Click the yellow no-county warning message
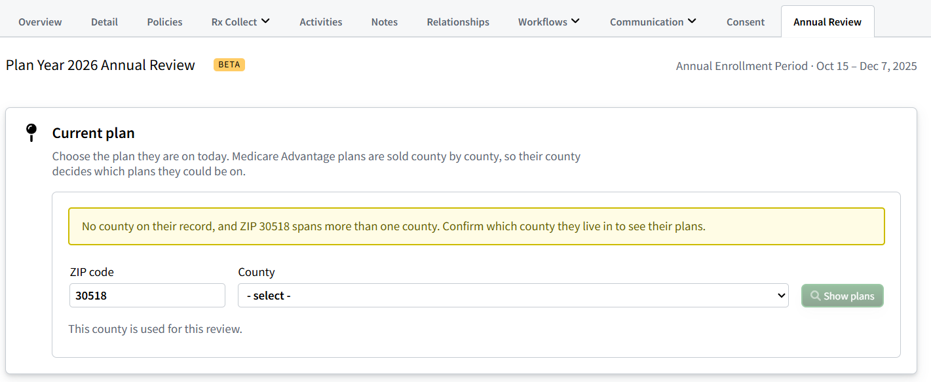The width and height of the screenshot is (931, 382). pyautogui.click(x=476, y=226)
